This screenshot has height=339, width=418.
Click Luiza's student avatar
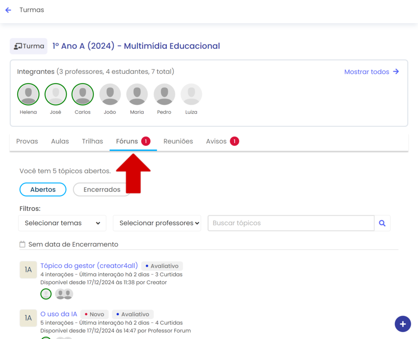click(191, 95)
